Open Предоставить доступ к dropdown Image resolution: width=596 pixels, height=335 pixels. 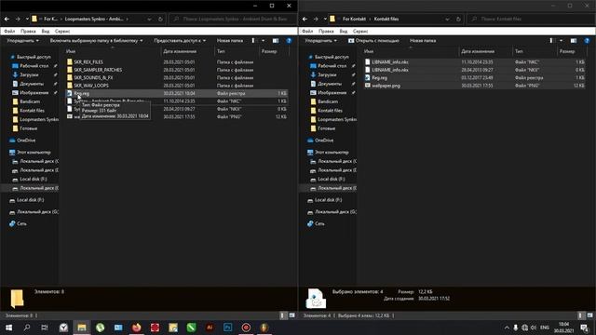click(180, 41)
